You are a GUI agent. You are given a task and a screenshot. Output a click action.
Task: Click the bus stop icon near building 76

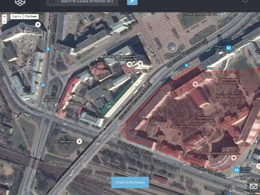click(x=48, y=49)
